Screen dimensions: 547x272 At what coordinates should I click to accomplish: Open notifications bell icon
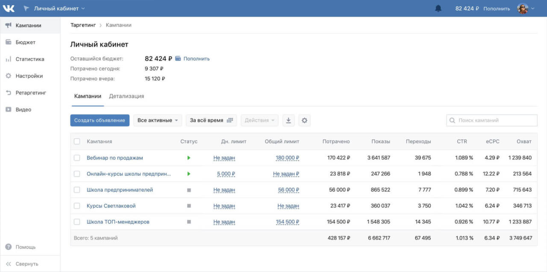click(x=438, y=9)
